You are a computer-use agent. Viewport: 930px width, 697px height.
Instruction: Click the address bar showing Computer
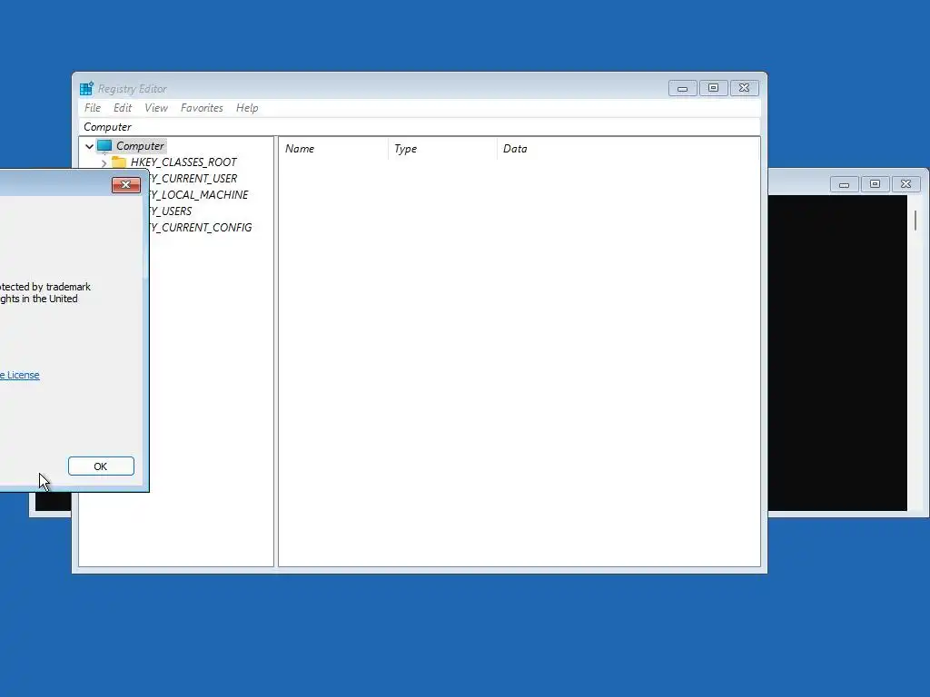click(419, 127)
